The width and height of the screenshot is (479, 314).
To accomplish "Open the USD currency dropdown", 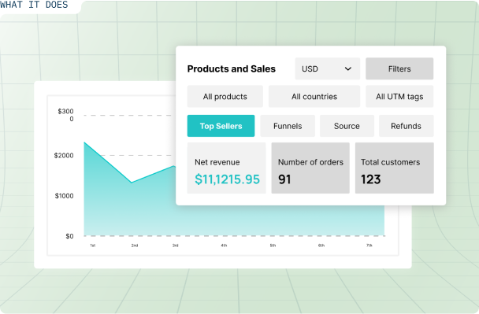I will pyautogui.click(x=327, y=68).
